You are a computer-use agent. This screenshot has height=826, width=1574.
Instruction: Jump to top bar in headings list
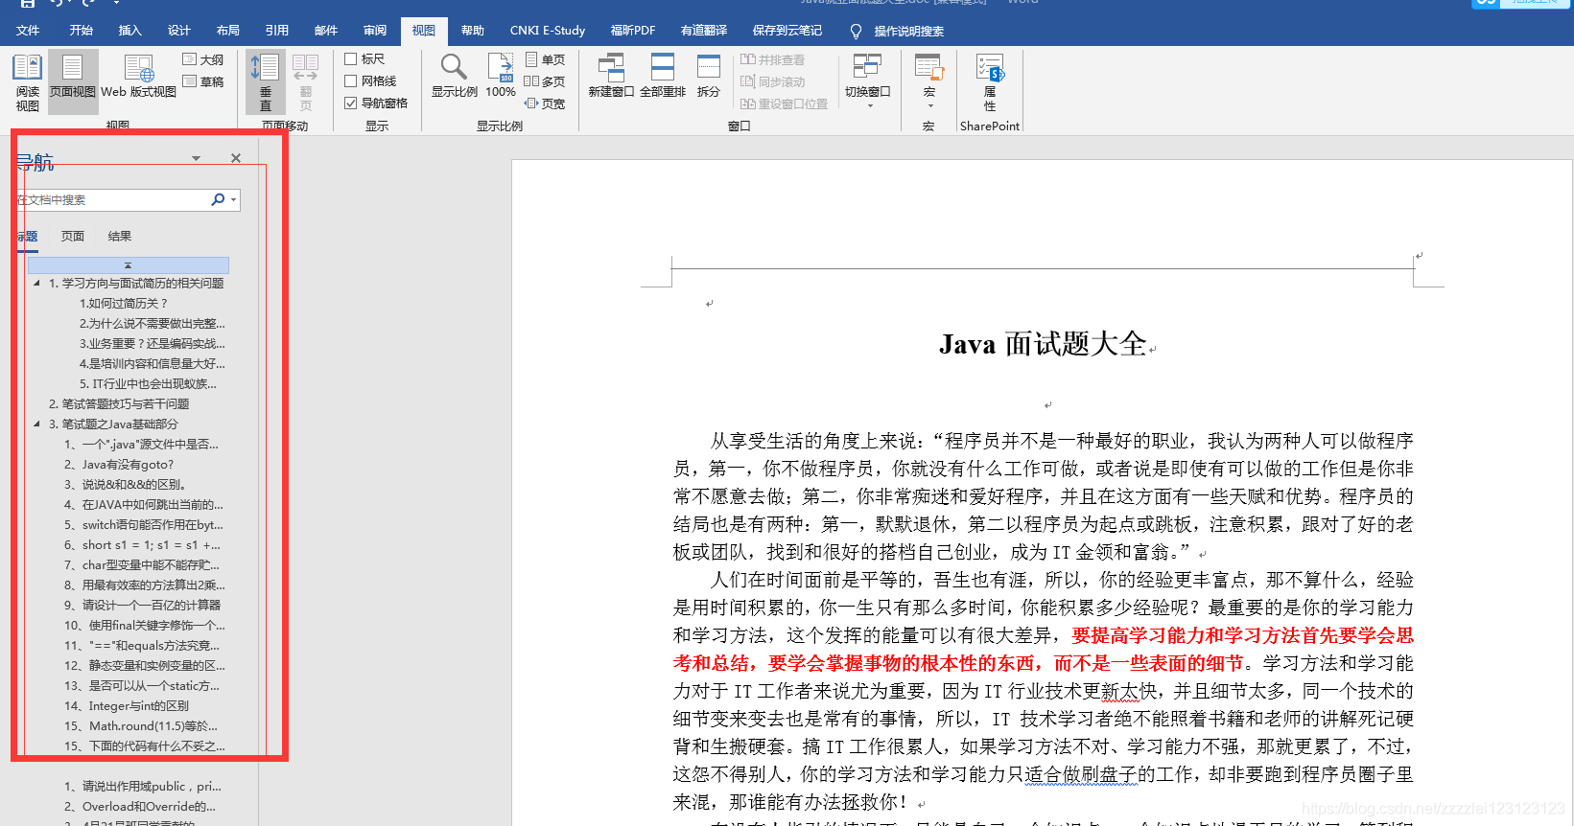pos(129,264)
